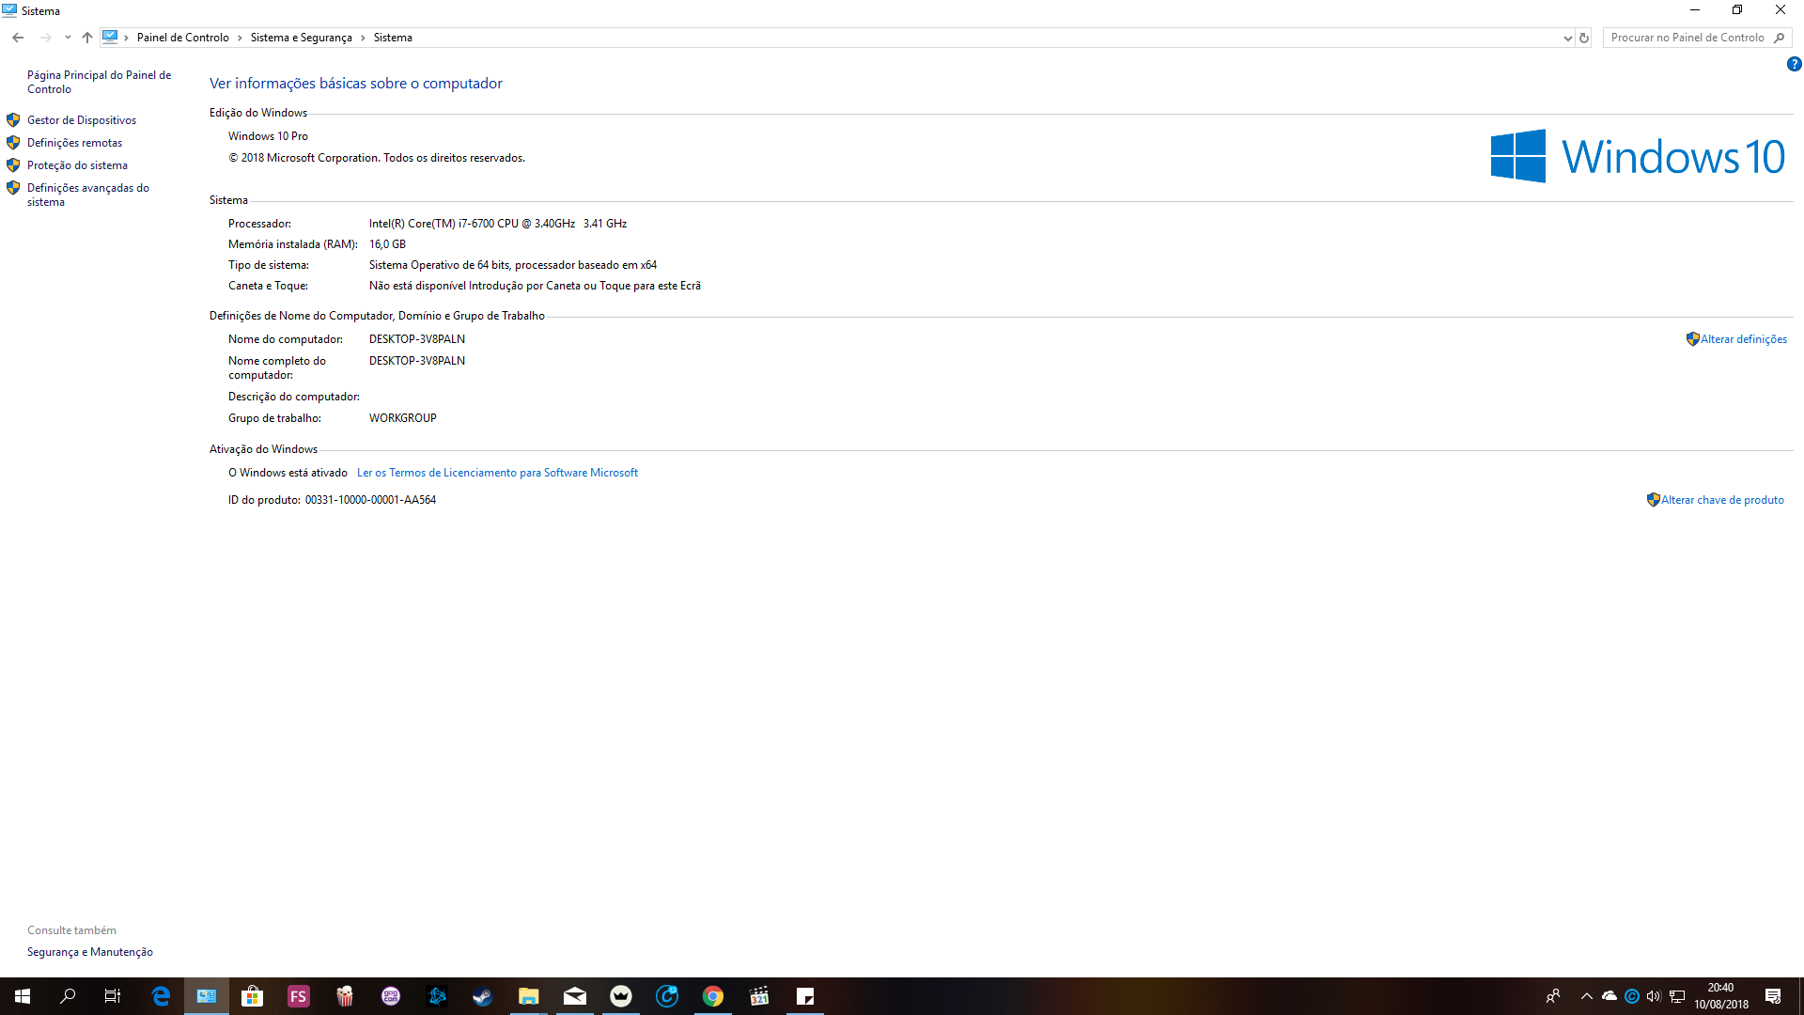The height and width of the screenshot is (1015, 1804).
Task: Click the forward navigation arrow
Action: pyautogui.click(x=45, y=38)
